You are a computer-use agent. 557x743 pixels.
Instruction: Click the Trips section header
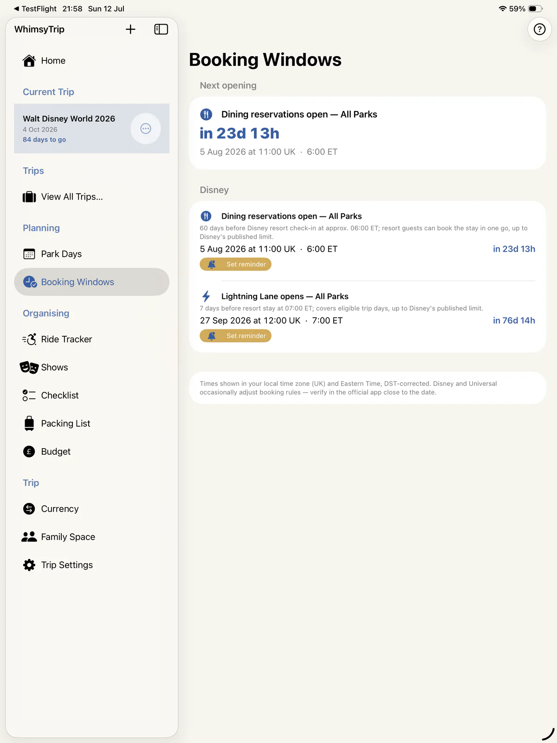pyautogui.click(x=33, y=171)
